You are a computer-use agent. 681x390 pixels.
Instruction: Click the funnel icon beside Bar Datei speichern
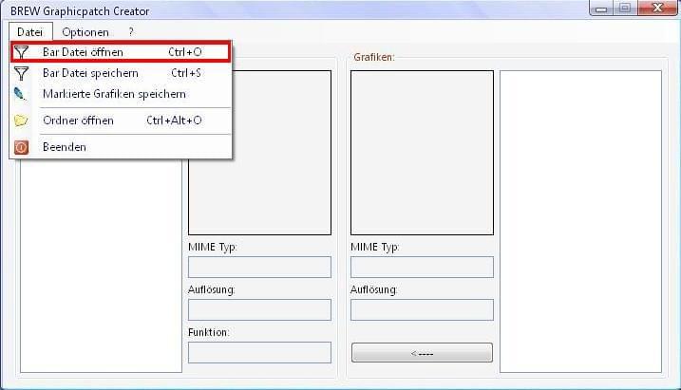[21, 73]
